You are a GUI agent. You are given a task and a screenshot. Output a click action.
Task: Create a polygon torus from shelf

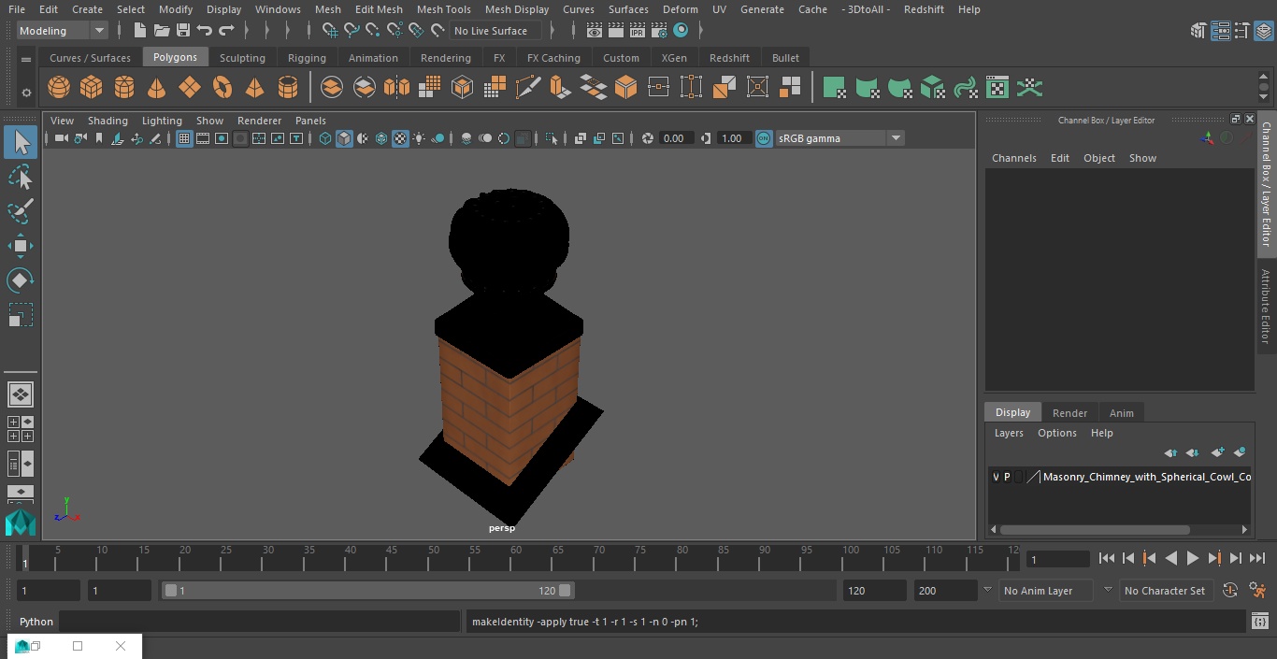222,88
